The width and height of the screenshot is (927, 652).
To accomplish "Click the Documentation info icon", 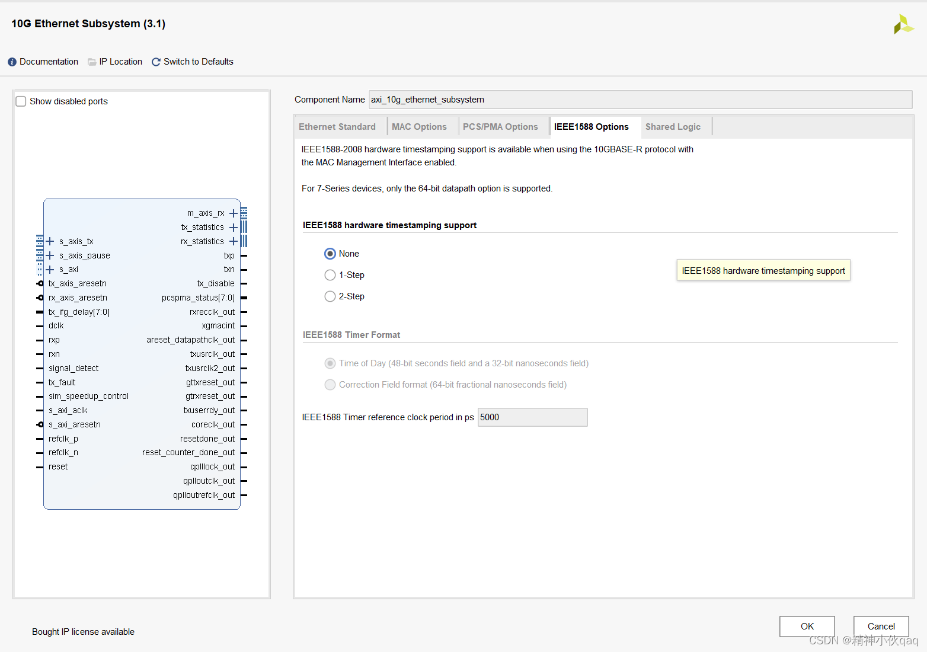I will coord(12,62).
